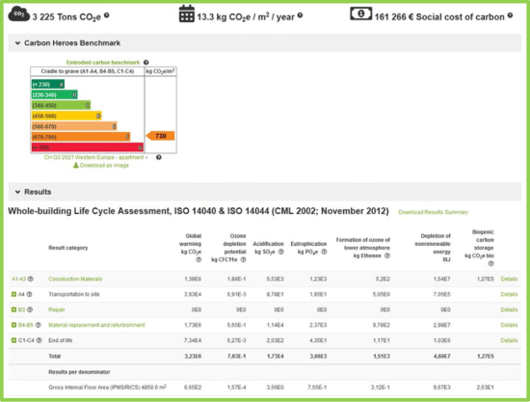Click Download as image link
This screenshot has width=530, height=402.
point(101,165)
